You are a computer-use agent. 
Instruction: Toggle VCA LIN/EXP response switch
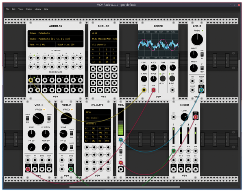121,151
